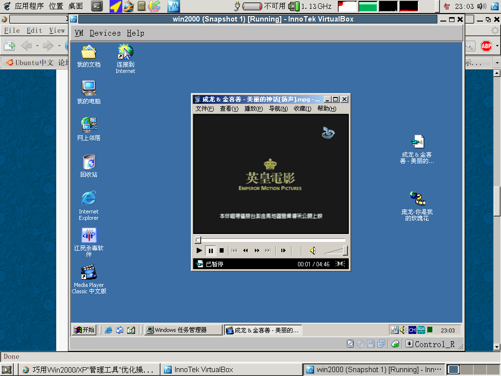Select 庞龙-你是我的玫瑰花 file icon
Viewport: 501px width, 376px height.
[417, 206]
